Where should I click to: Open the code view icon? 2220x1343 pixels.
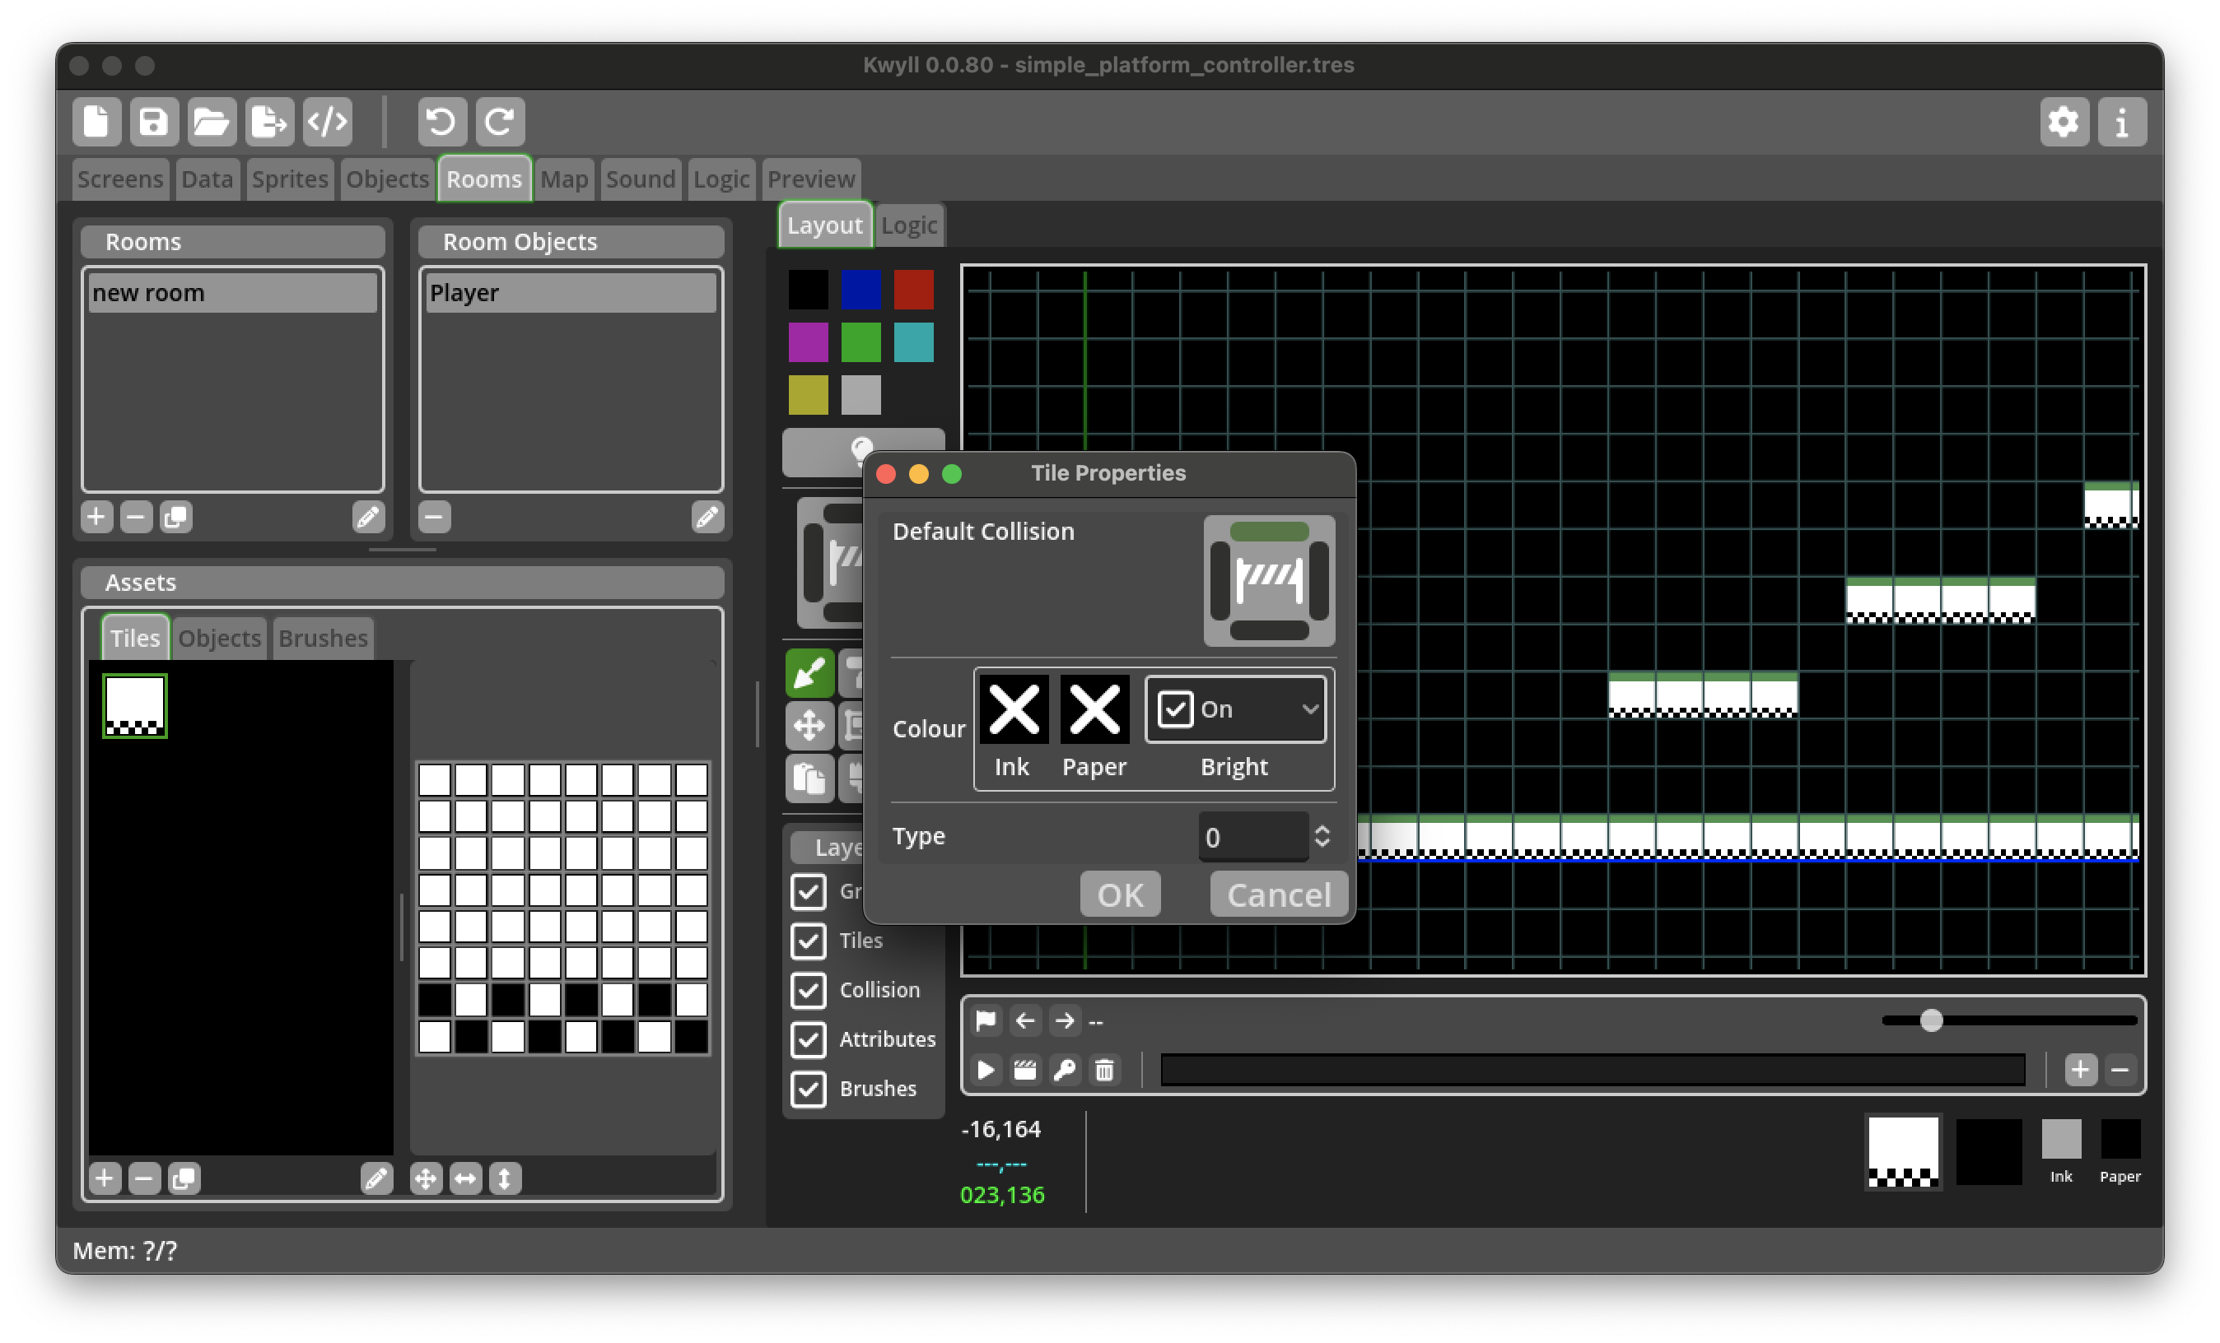pyautogui.click(x=327, y=121)
